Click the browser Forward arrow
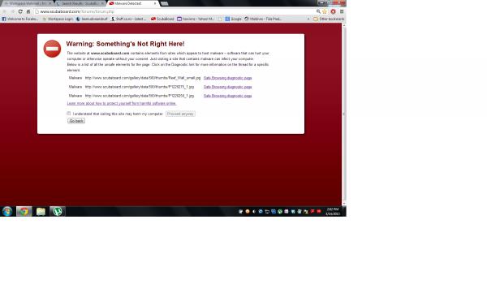 pos(12,11)
